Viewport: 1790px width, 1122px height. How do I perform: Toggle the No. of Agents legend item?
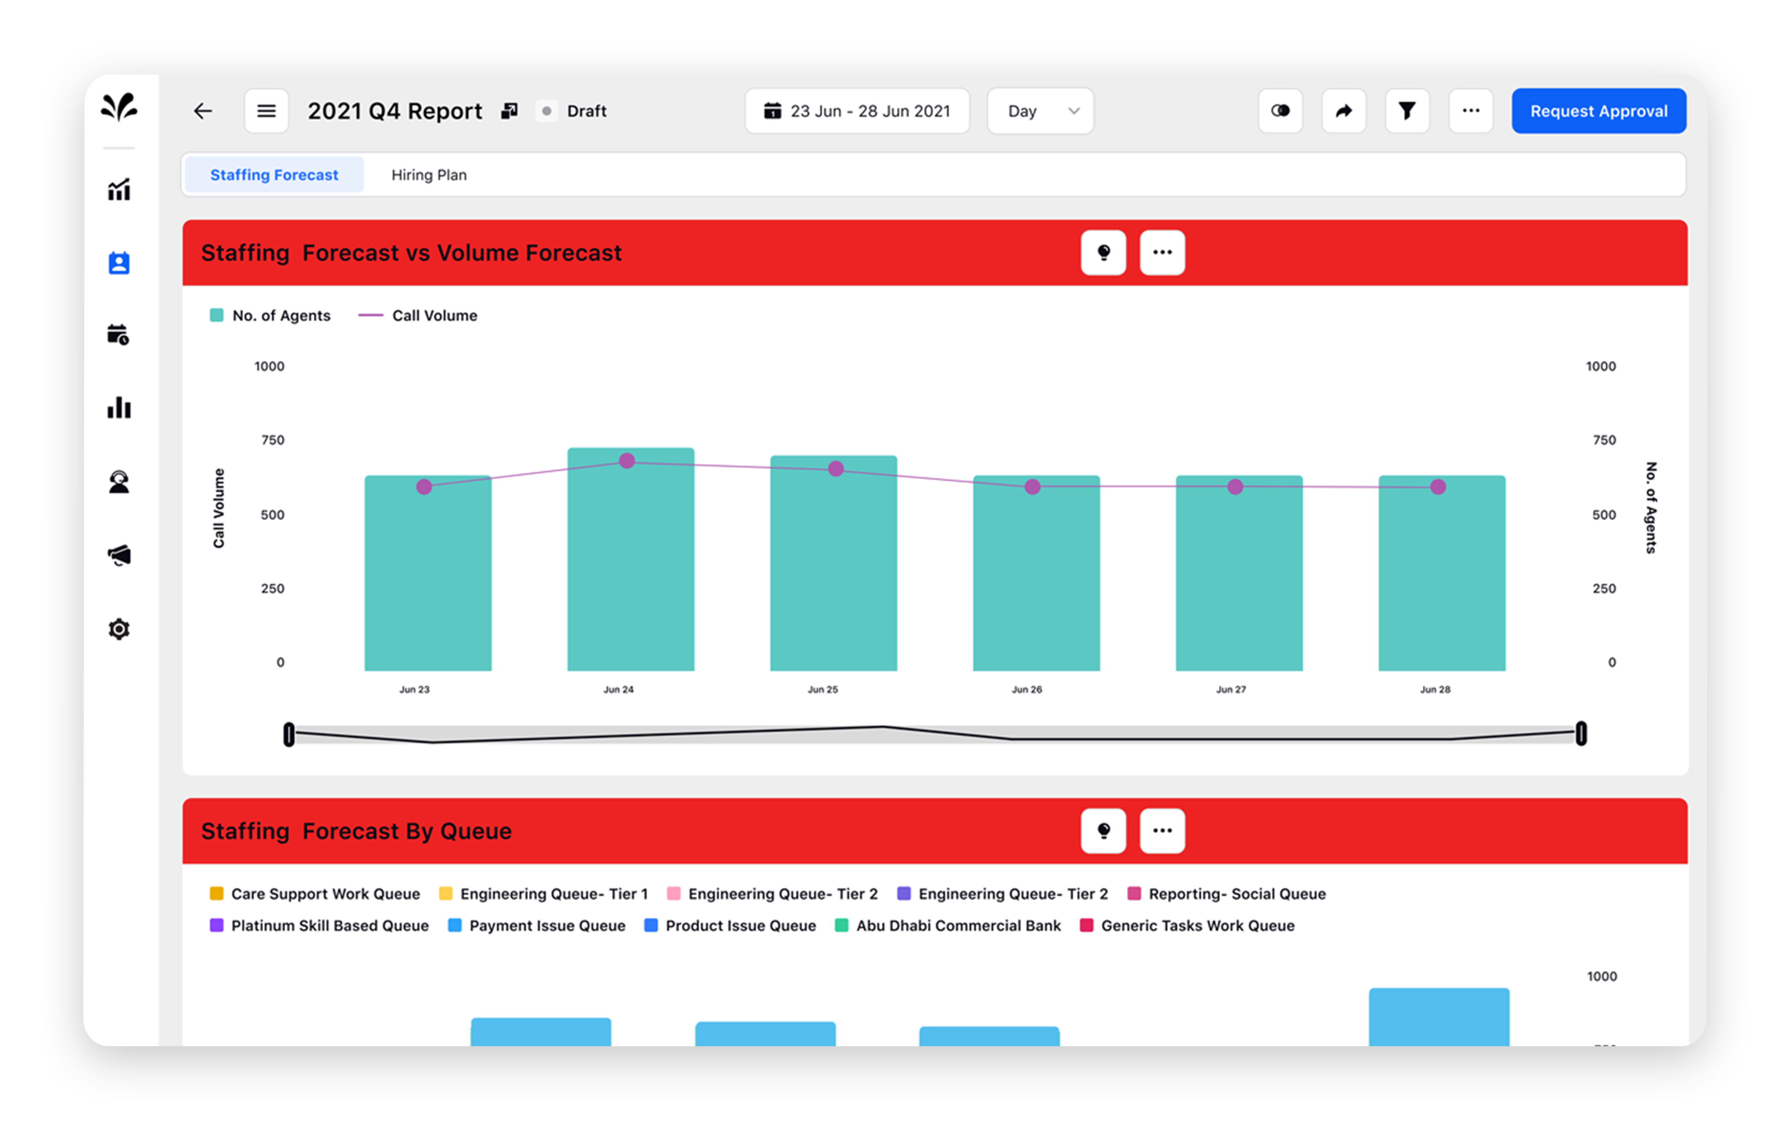270,315
